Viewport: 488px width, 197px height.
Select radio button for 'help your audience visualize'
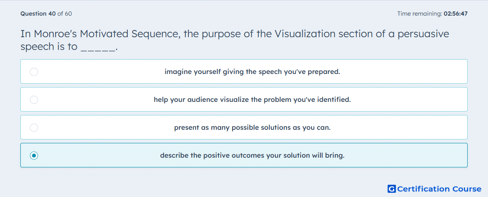(x=34, y=100)
